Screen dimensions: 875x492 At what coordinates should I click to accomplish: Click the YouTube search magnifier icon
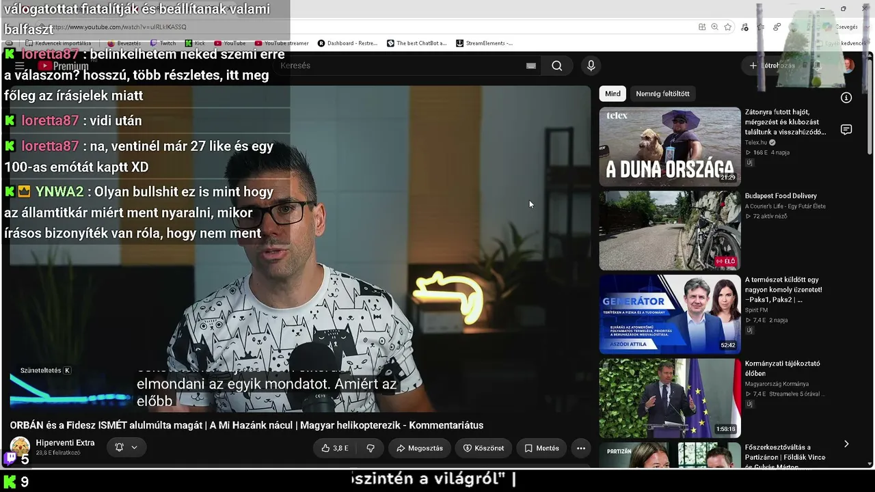tap(557, 66)
